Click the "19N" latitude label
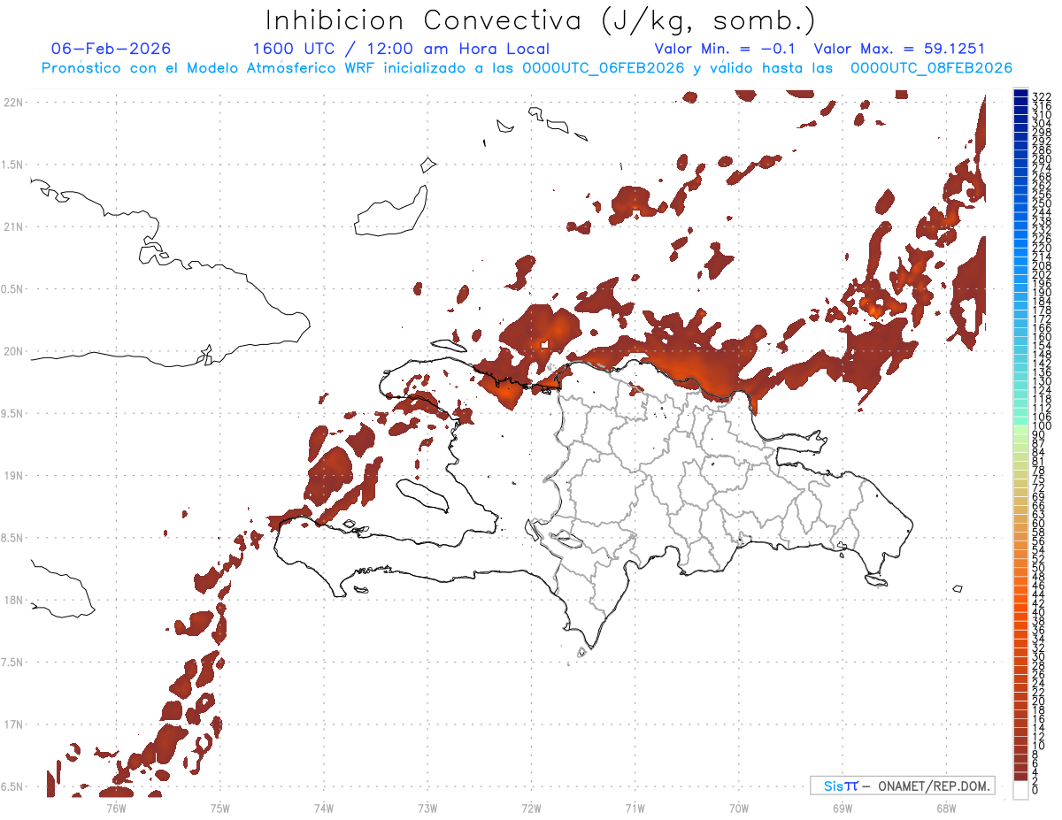Viewport: 1062px width, 820px height. pos(13,476)
